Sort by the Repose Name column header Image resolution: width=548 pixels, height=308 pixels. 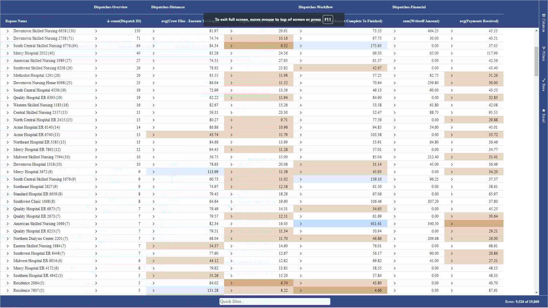tap(16, 21)
